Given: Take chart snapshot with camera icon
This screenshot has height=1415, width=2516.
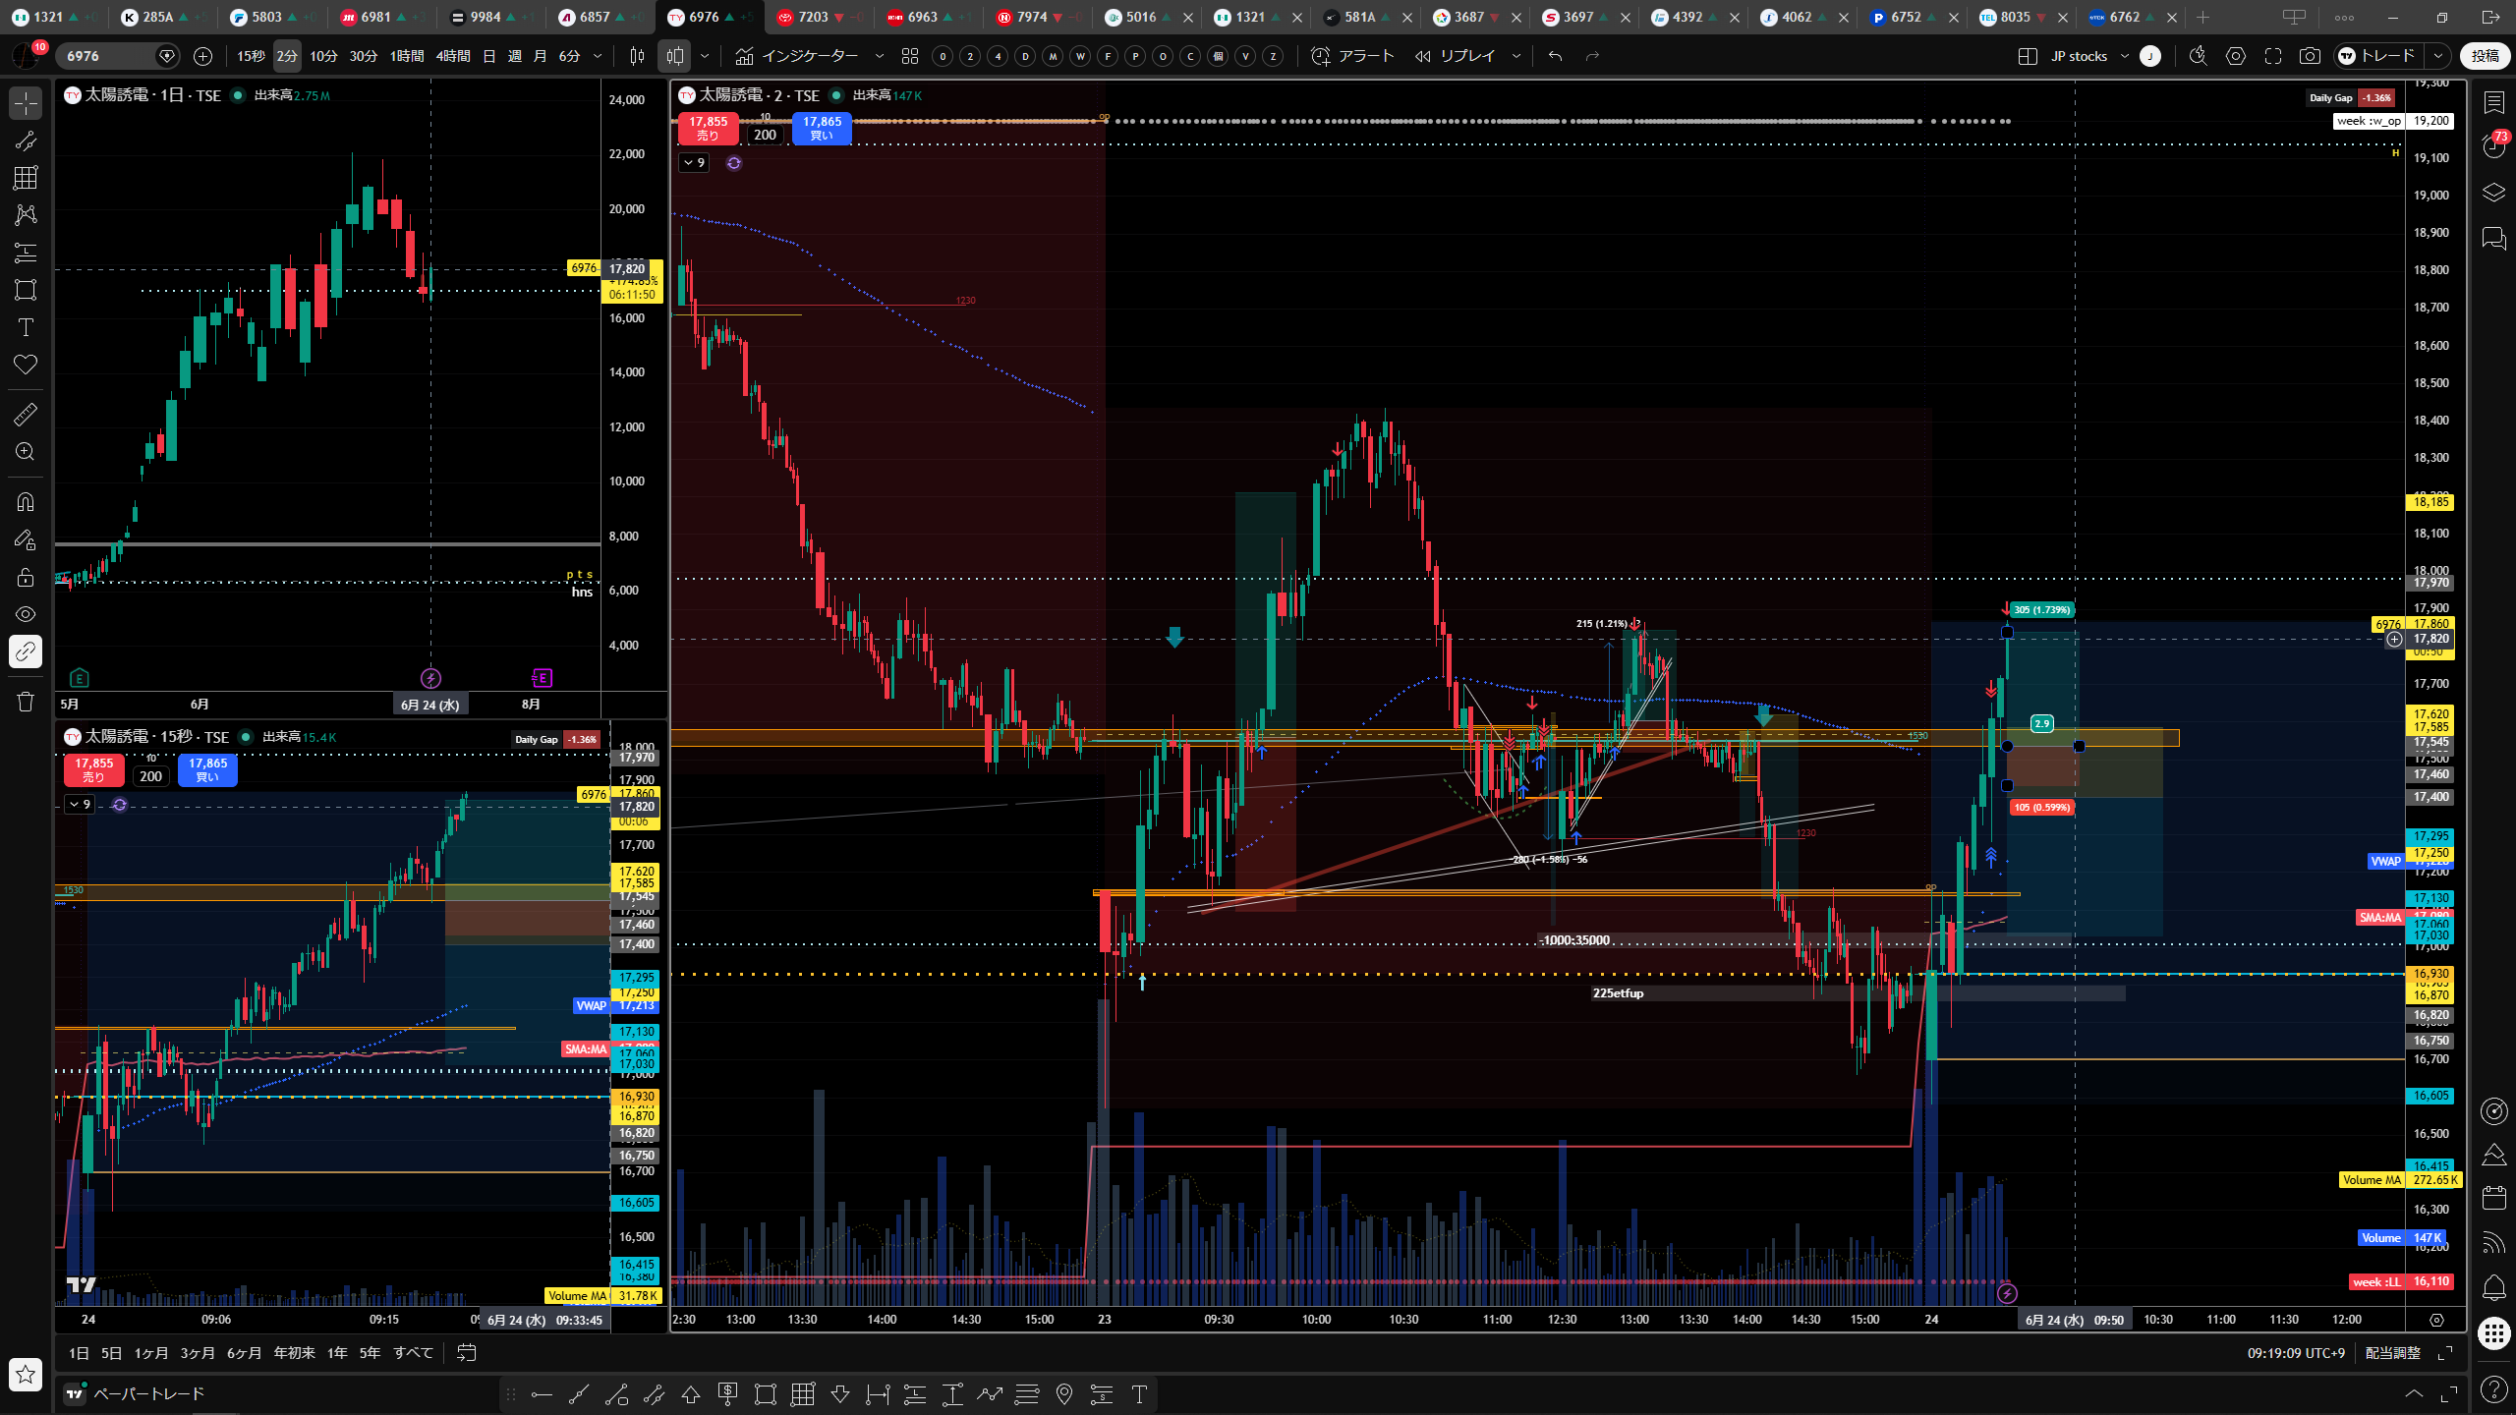Looking at the screenshot, I should 2310,56.
